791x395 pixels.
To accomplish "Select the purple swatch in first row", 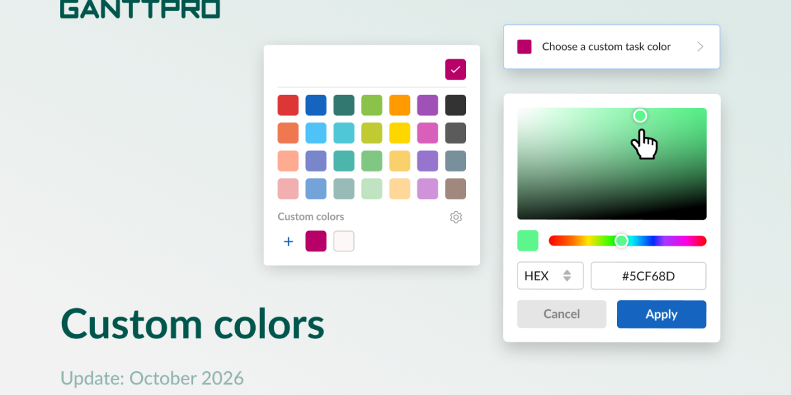I will pos(427,105).
